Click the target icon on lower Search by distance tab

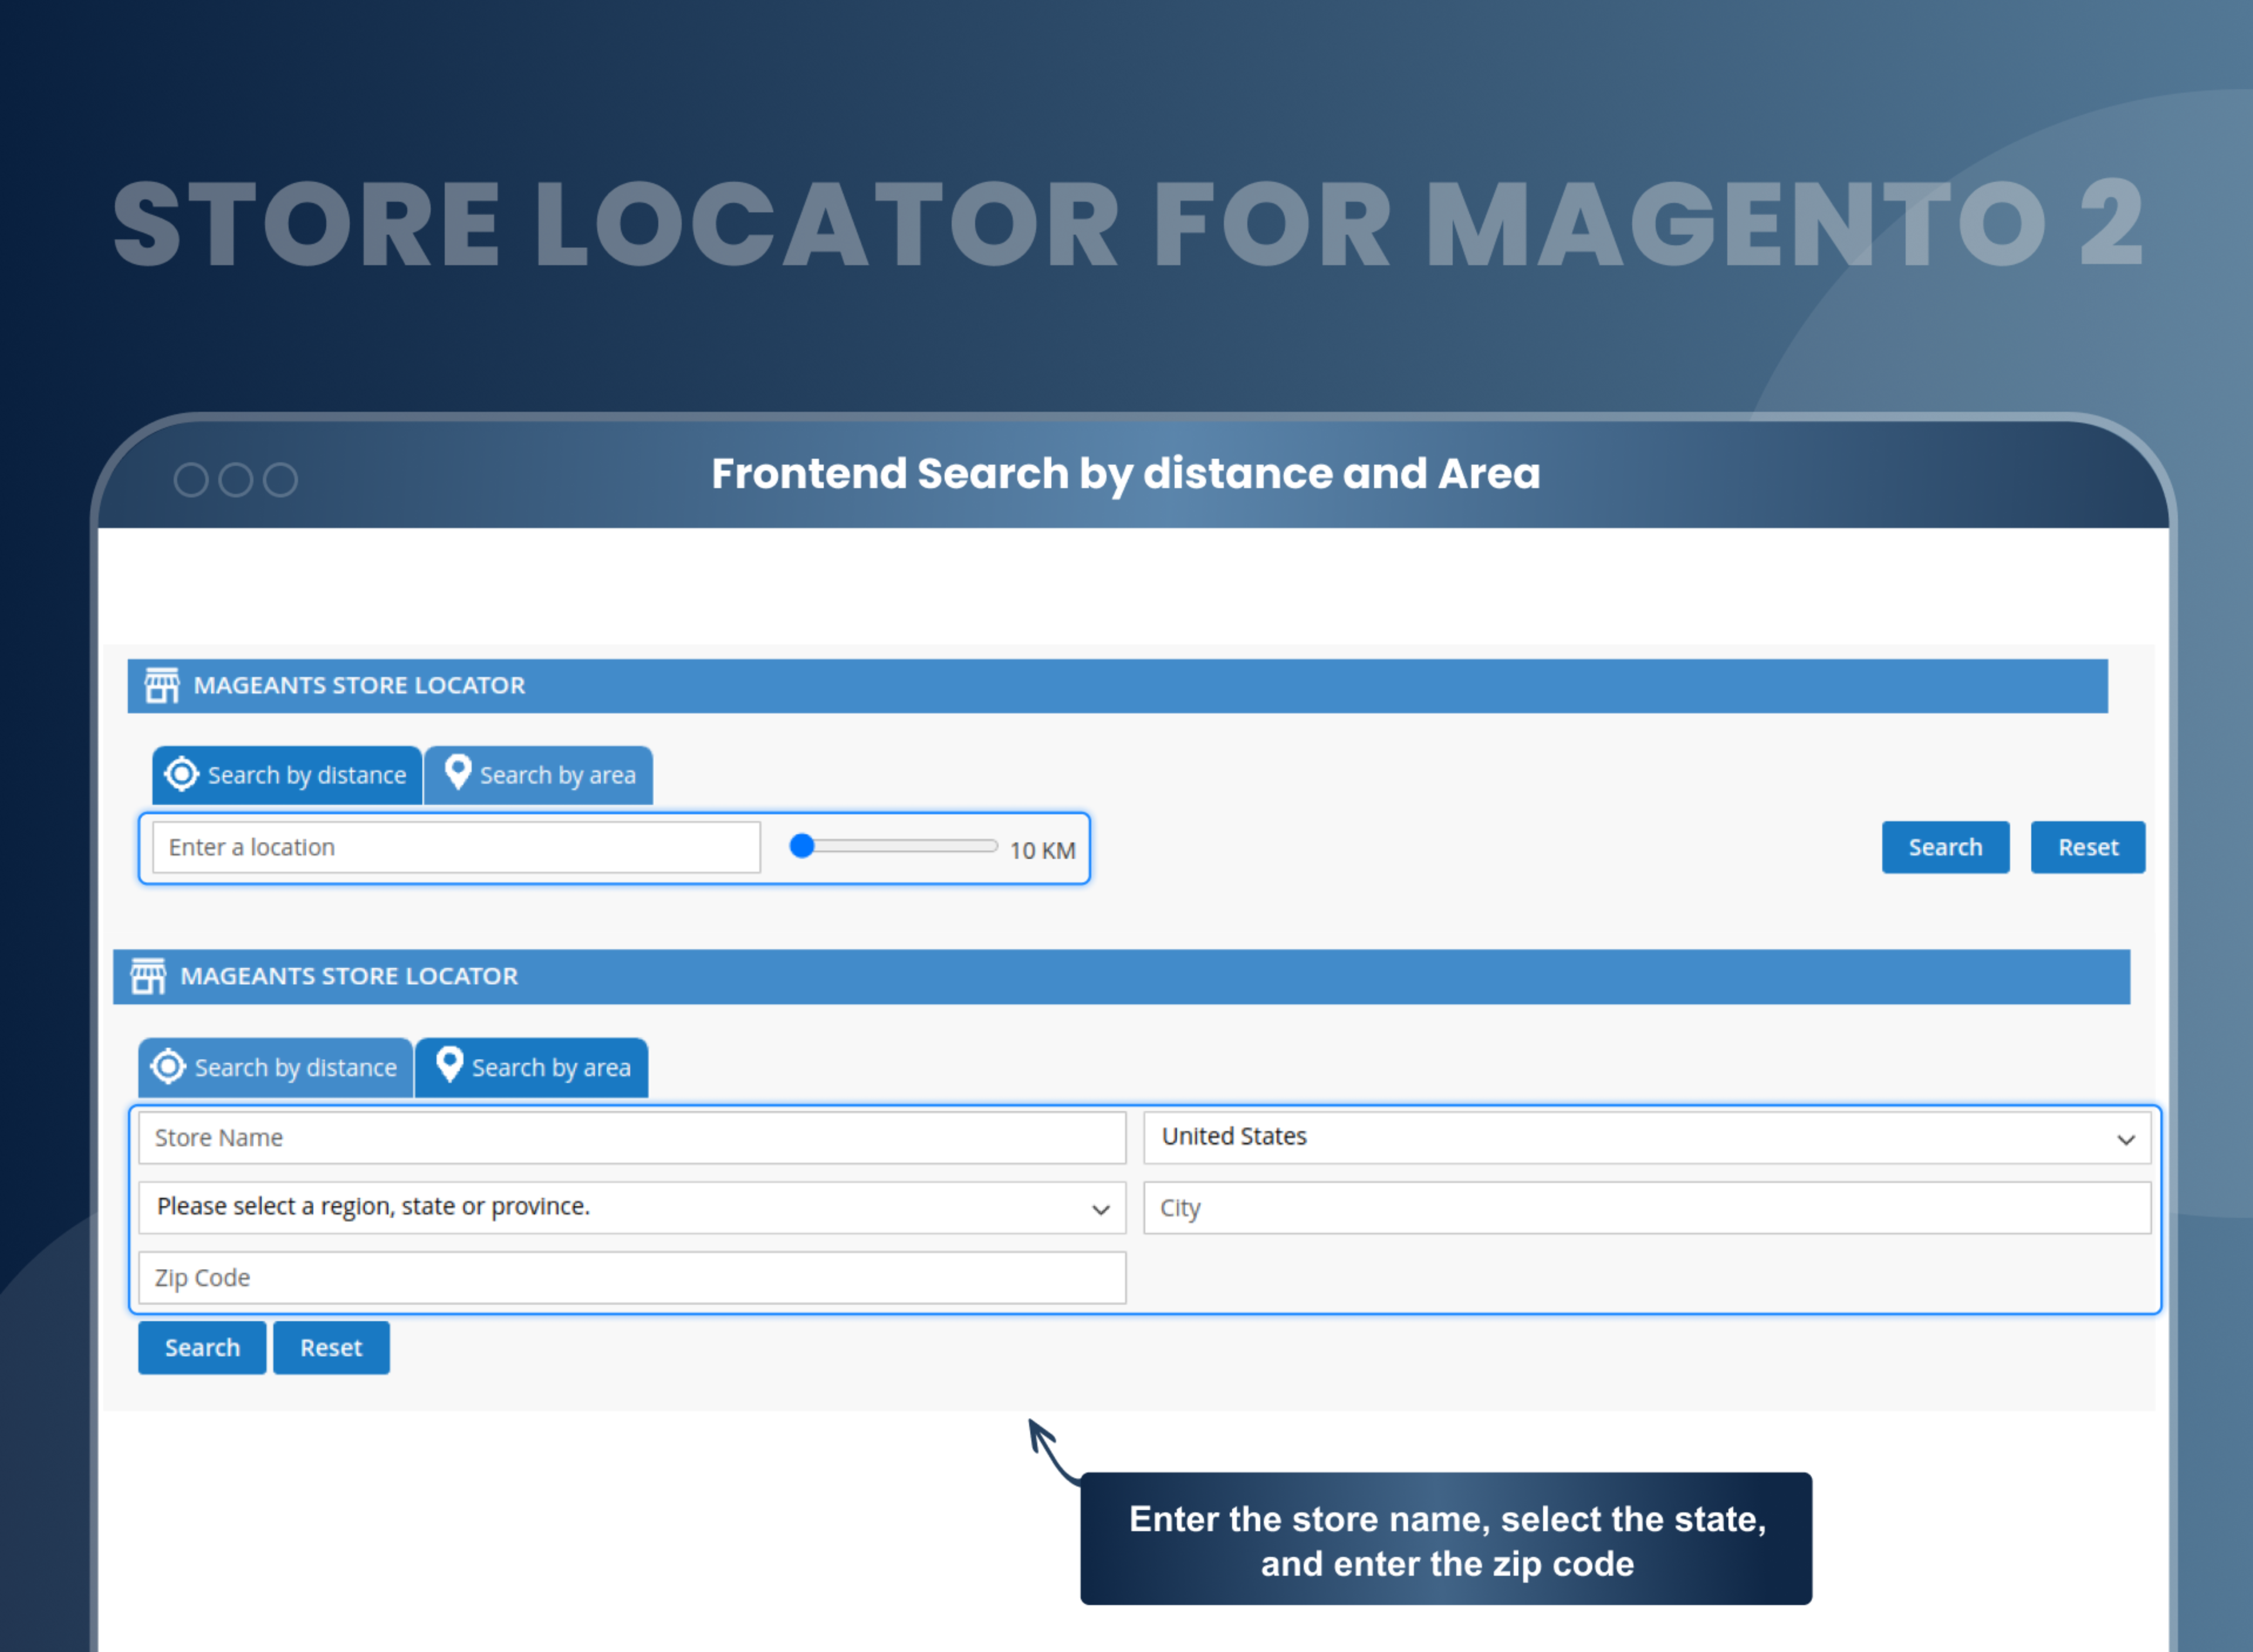168,1067
